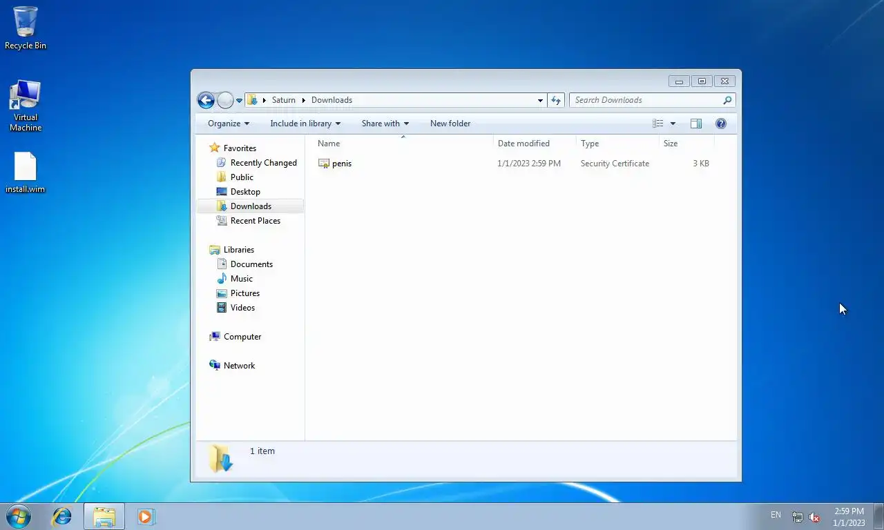The image size is (884, 530).
Task: Open the recent pages dropdown beside Forward
Action: point(239,101)
